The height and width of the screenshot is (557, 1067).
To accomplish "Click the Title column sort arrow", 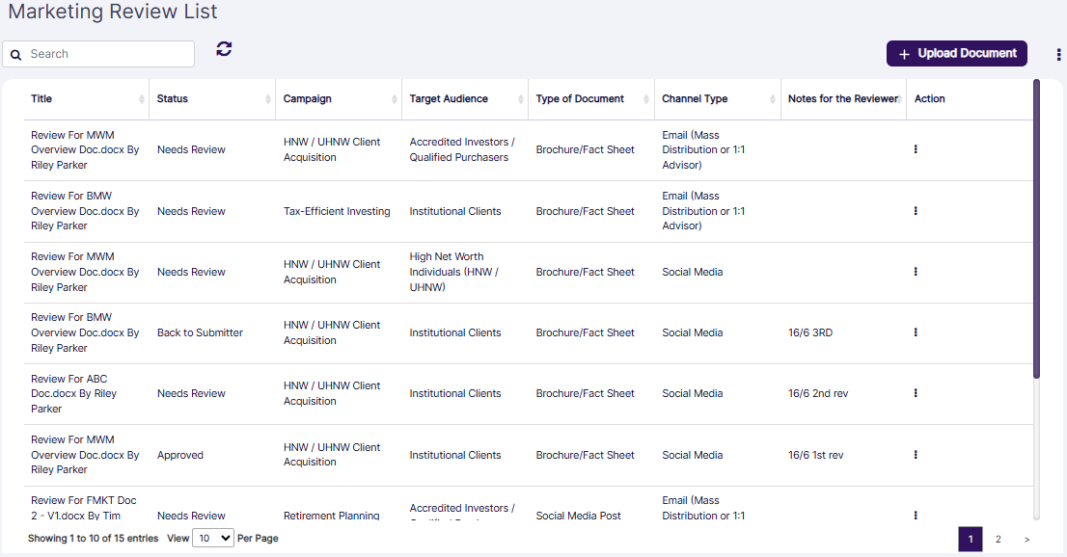I will pyautogui.click(x=143, y=98).
